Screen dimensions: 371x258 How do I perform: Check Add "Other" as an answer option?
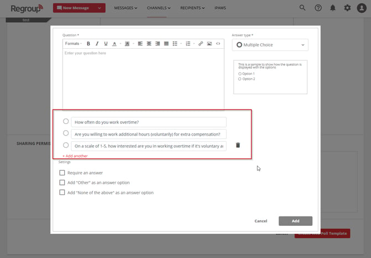tap(62, 183)
